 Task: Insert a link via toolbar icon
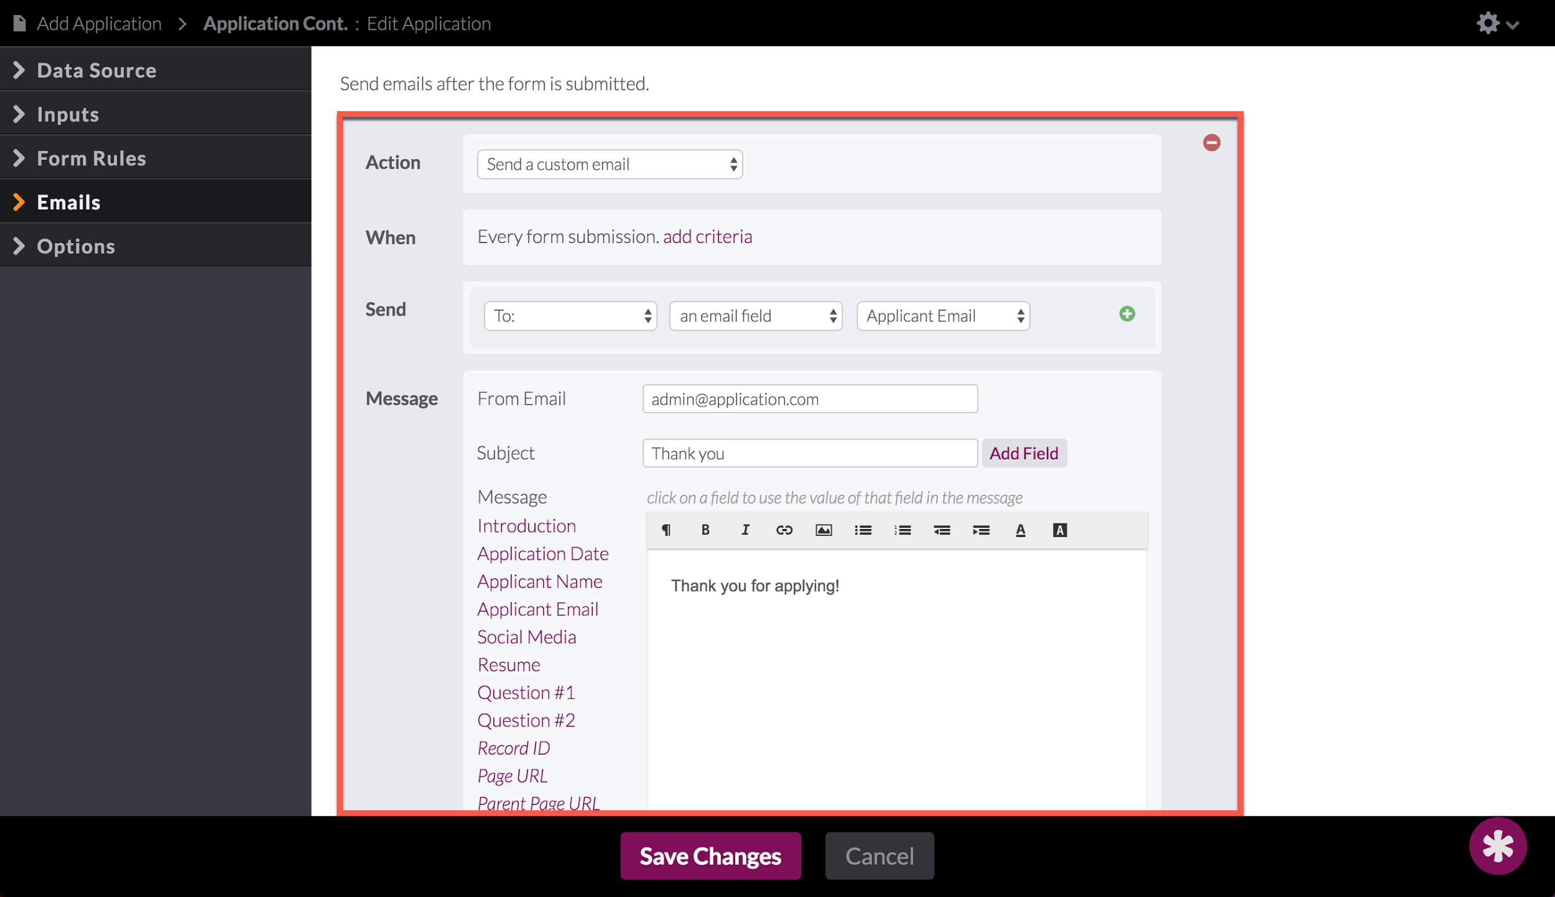[x=784, y=530]
